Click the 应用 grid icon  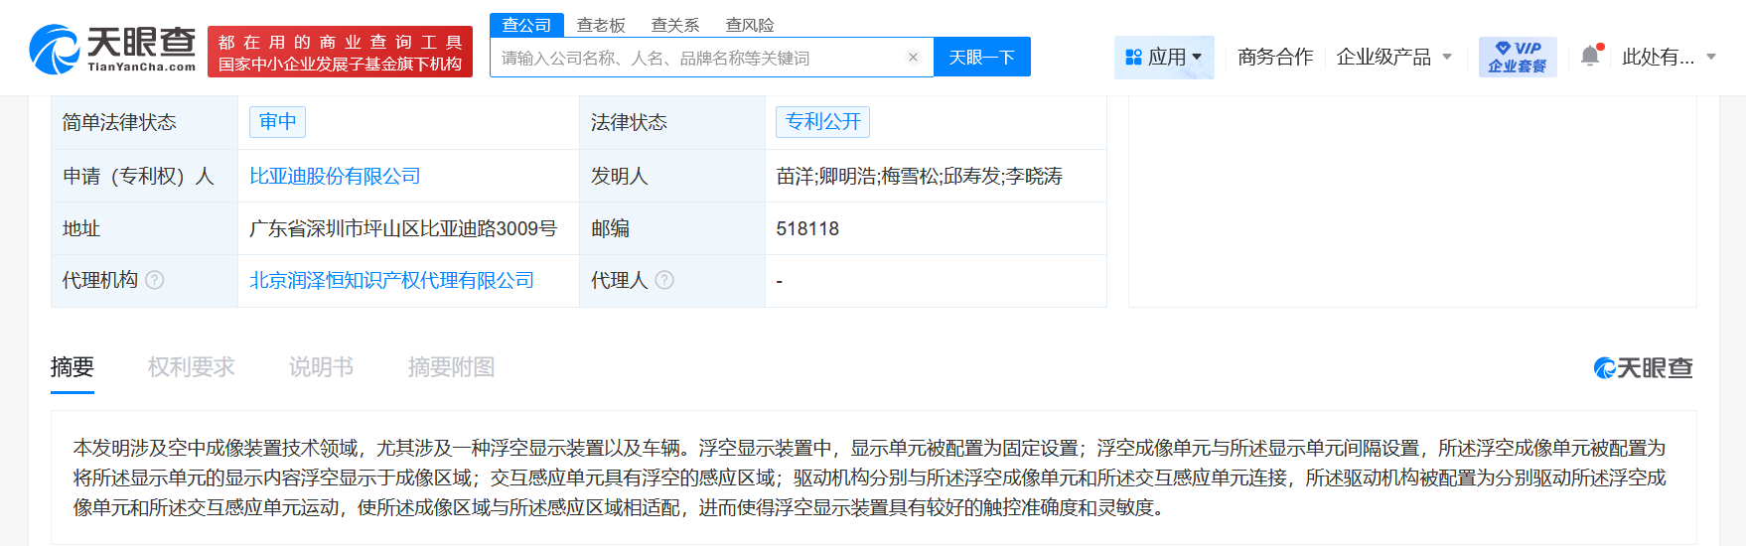pos(1133,58)
